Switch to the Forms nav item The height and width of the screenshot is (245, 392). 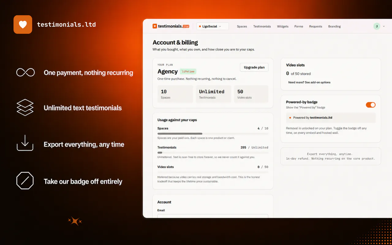point(299,26)
